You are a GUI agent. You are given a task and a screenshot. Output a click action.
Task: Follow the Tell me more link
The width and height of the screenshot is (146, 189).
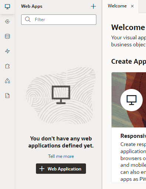(61, 156)
